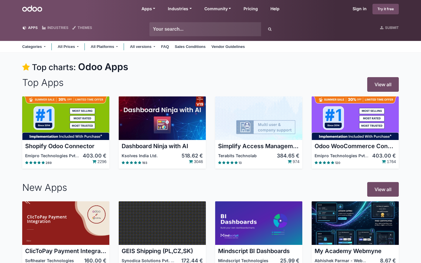This screenshot has height=263, width=421.
Task: Open Odoo WooCommerce Connector title
Action: click(x=354, y=146)
